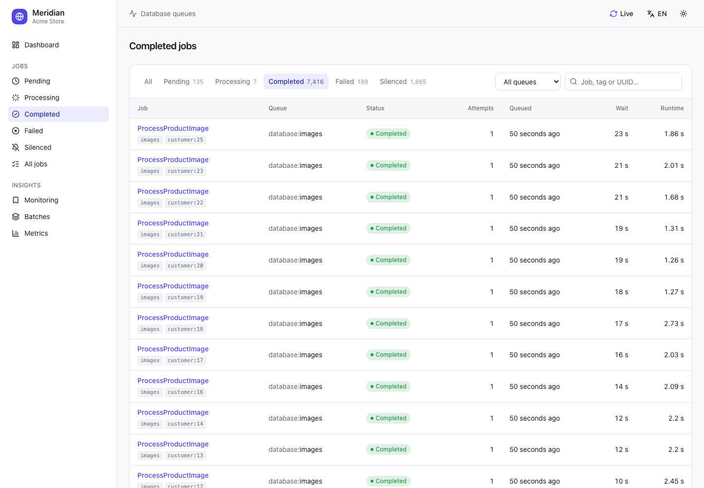Click the customer:22 tag
The width and height of the screenshot is (704, 488).
(x=185, y=203)
